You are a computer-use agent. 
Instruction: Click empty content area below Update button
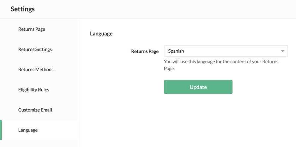(x=198, y=119)
